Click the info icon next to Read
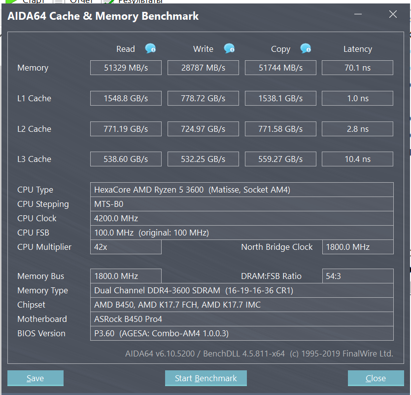The image size is (411, 395). tap(150, 48)
